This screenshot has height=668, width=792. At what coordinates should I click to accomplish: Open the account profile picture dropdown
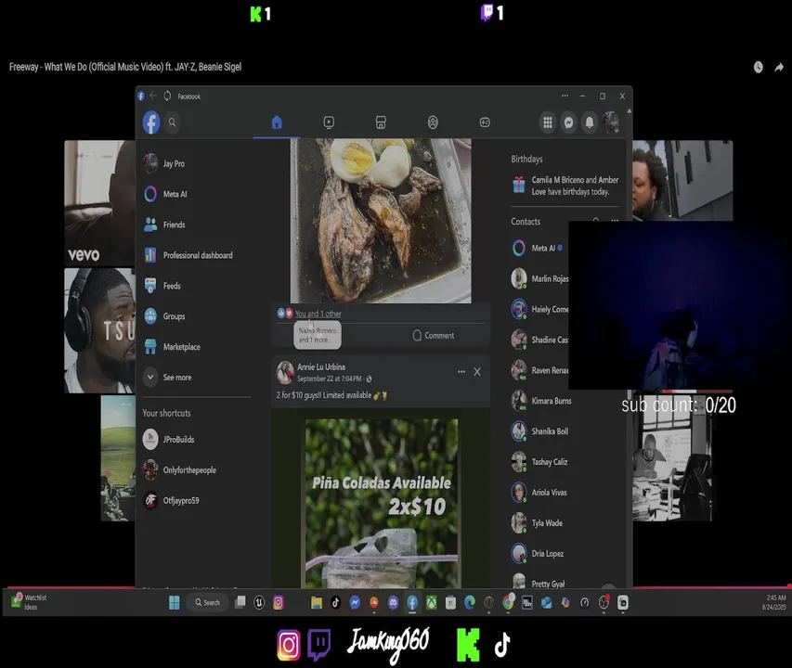pos(611,122)
